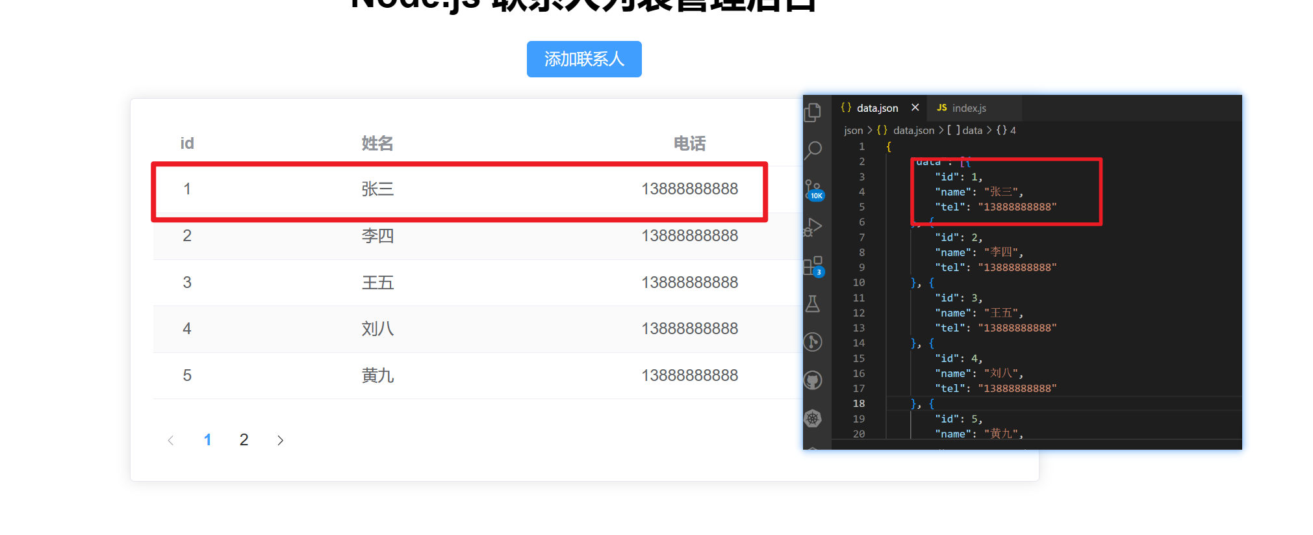The image size is (1313, 535).
Task: Click the code "name": "王五" in editor
Action: (x=978, y=313)
